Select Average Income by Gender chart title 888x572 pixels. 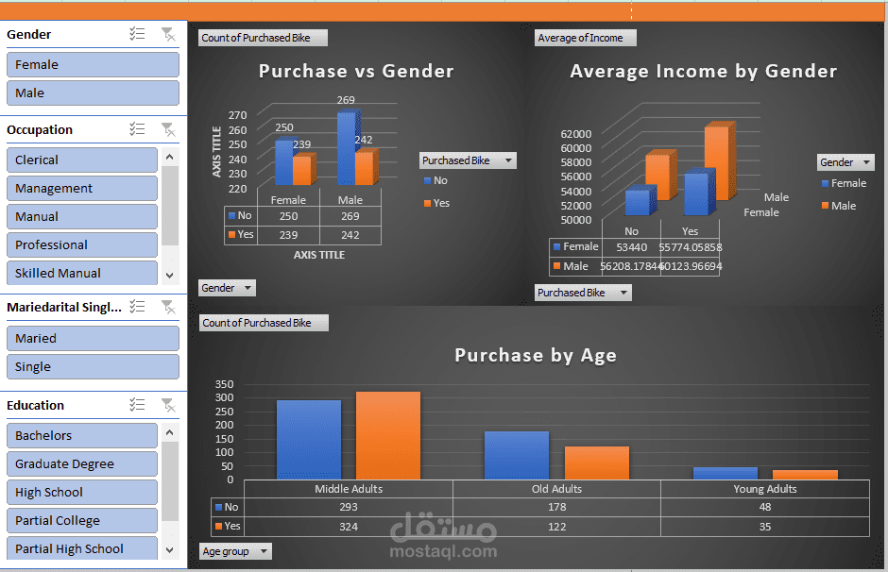click(704, 71)
